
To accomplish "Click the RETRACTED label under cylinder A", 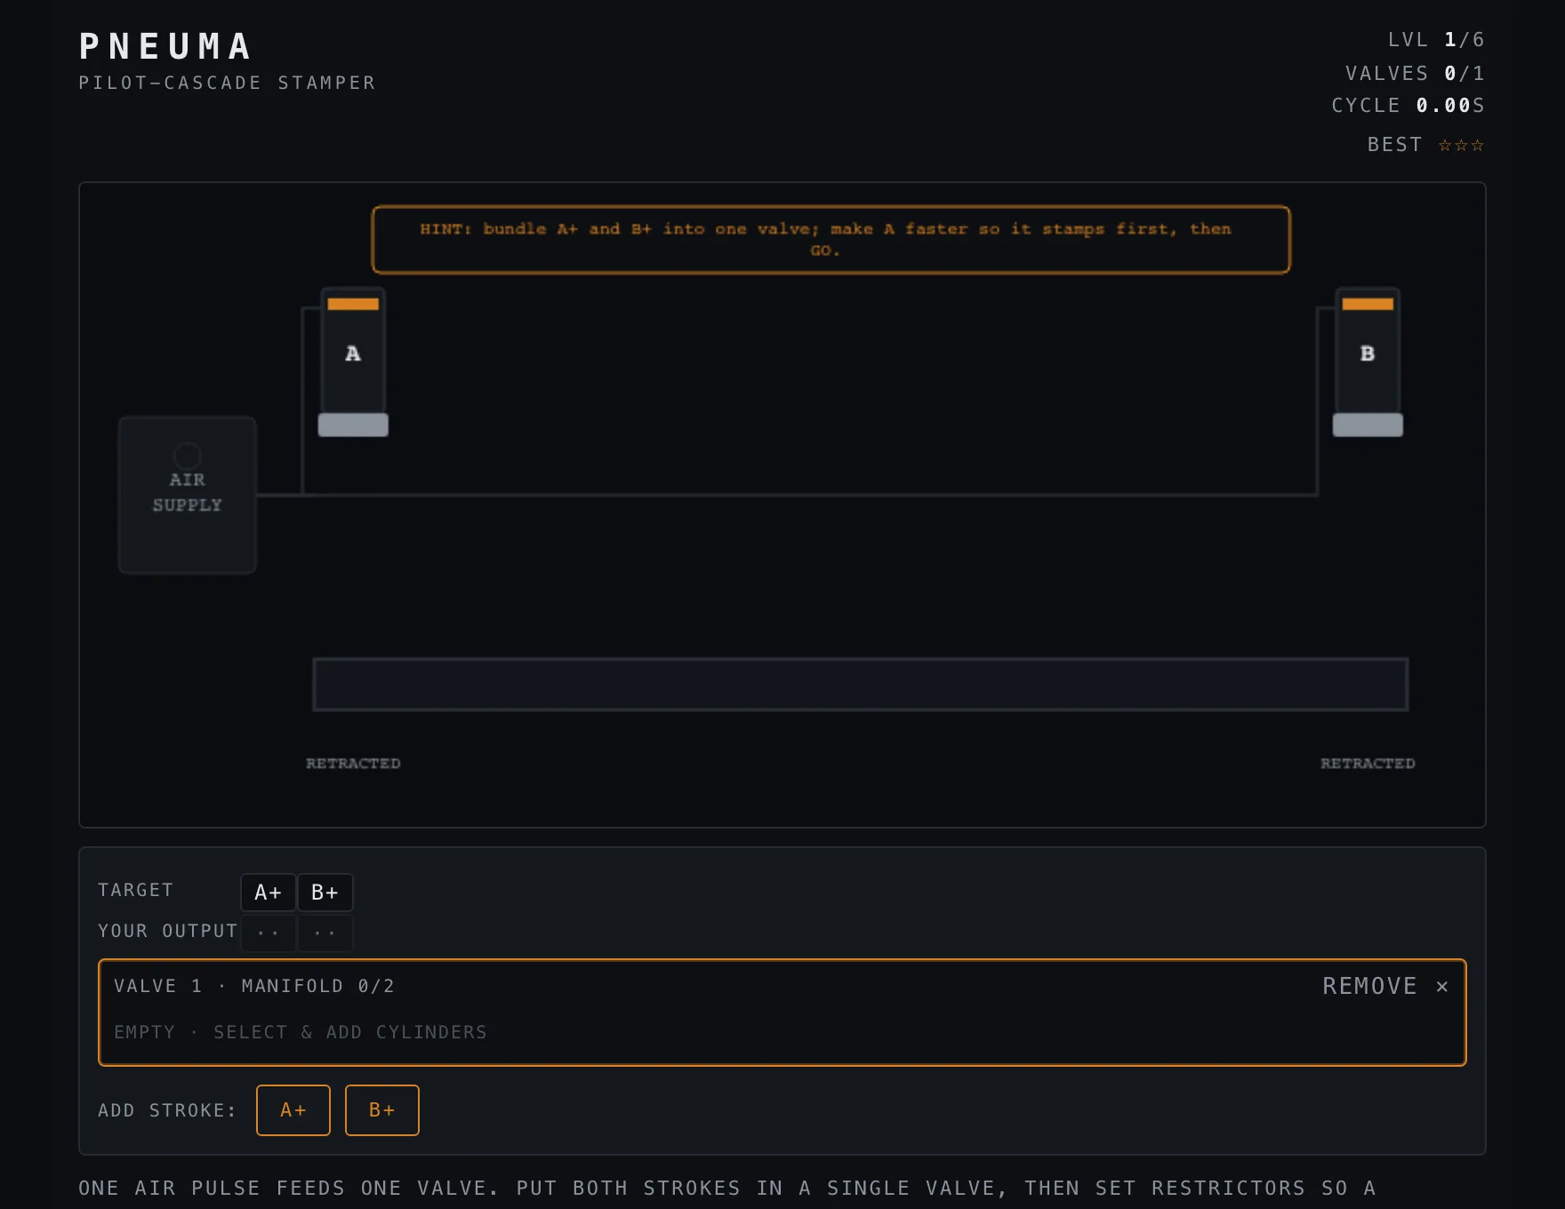I will [353, 764].
